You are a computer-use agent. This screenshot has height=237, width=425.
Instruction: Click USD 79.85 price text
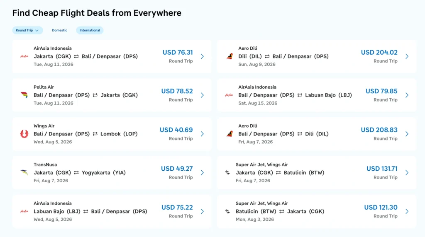coord(381,91)
